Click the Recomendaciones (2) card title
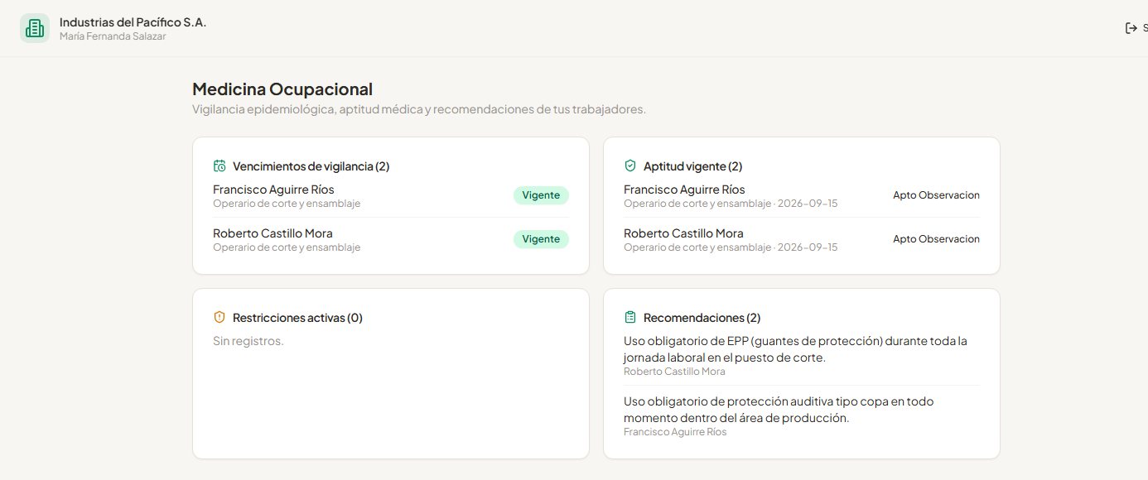 coord(702,317)
